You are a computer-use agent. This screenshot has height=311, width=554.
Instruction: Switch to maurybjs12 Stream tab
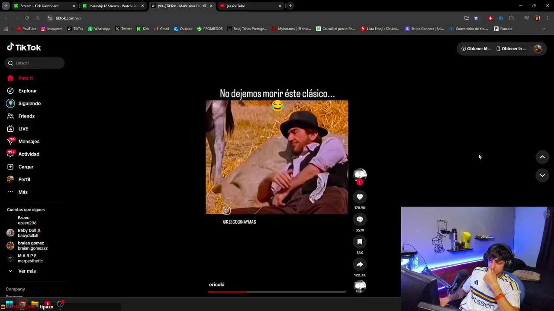click(113, 6)
